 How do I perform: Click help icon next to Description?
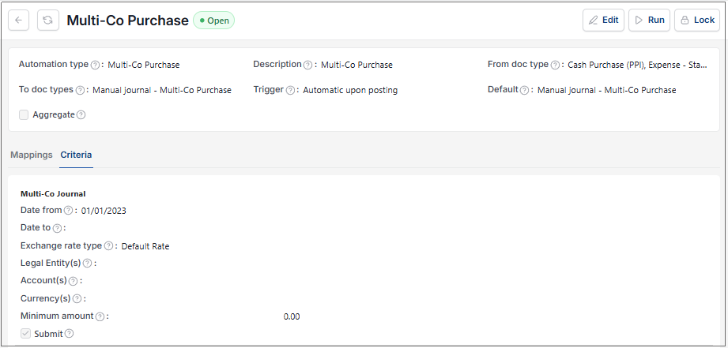[307, 65]
